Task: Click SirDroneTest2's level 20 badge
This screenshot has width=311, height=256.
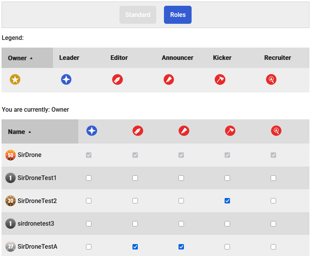Action: (x=10, y=201)
